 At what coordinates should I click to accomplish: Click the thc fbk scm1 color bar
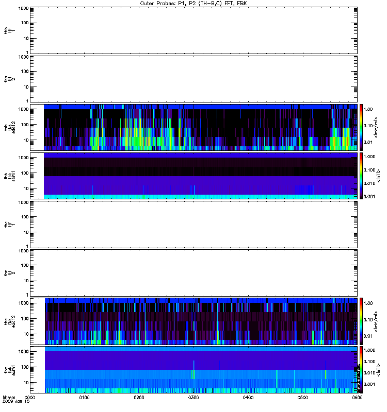(x=361, y=370)
